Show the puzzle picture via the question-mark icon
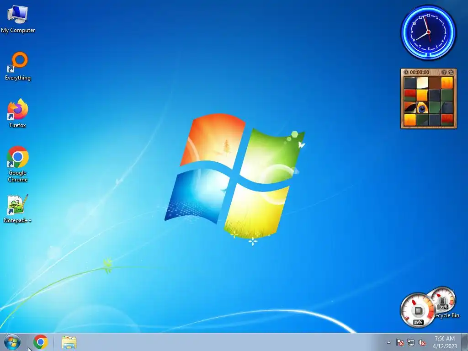The image size is (468, 351). pos(444,72)
